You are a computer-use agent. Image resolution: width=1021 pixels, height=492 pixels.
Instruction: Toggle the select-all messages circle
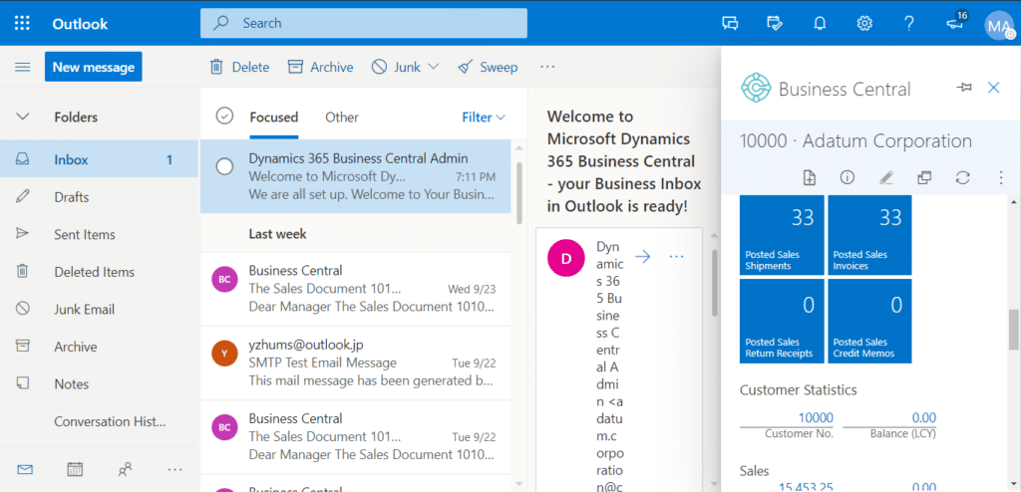click(x=225, y=117)
